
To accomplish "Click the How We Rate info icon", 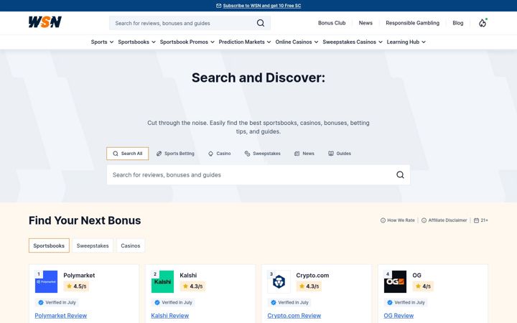I will [x=383, y=220].
